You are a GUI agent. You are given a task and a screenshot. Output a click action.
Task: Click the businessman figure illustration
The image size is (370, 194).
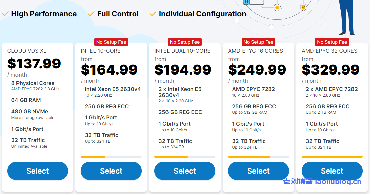tap(347, 17)
